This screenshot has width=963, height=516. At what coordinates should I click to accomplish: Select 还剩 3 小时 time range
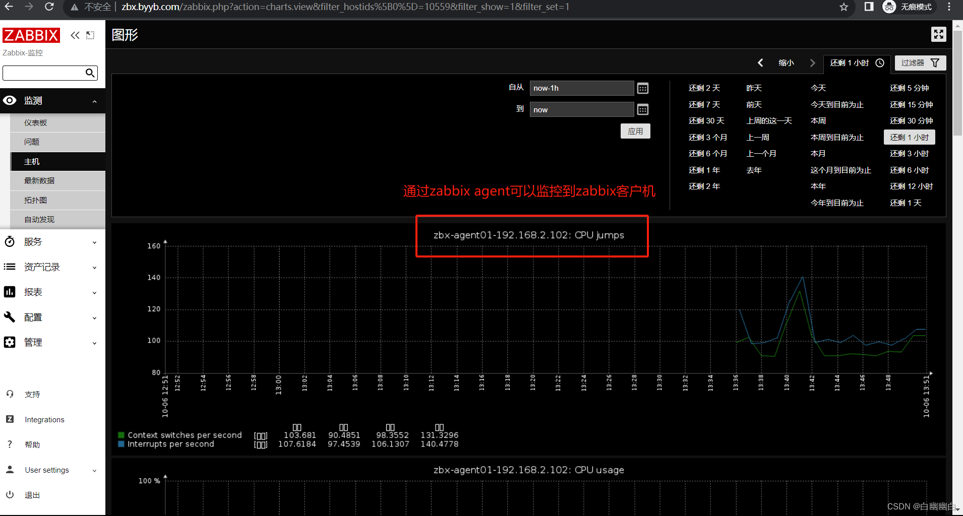(x=910, y=154)
